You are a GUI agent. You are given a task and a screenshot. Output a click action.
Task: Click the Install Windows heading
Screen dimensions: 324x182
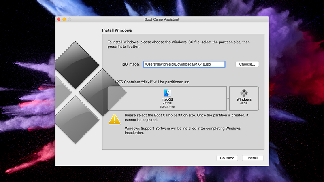pyautogui.click(x=117, y=30)
